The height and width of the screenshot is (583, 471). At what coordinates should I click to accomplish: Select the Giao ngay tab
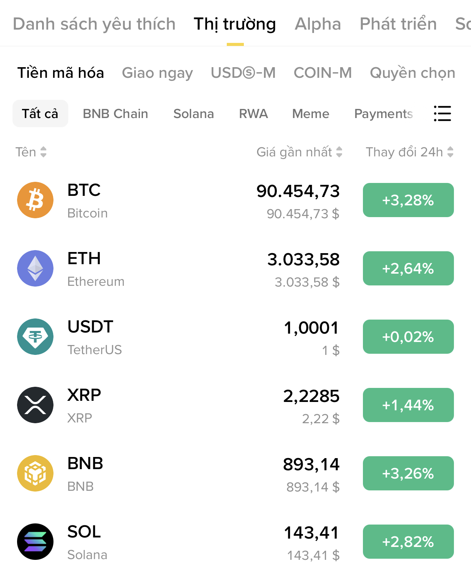157,73
